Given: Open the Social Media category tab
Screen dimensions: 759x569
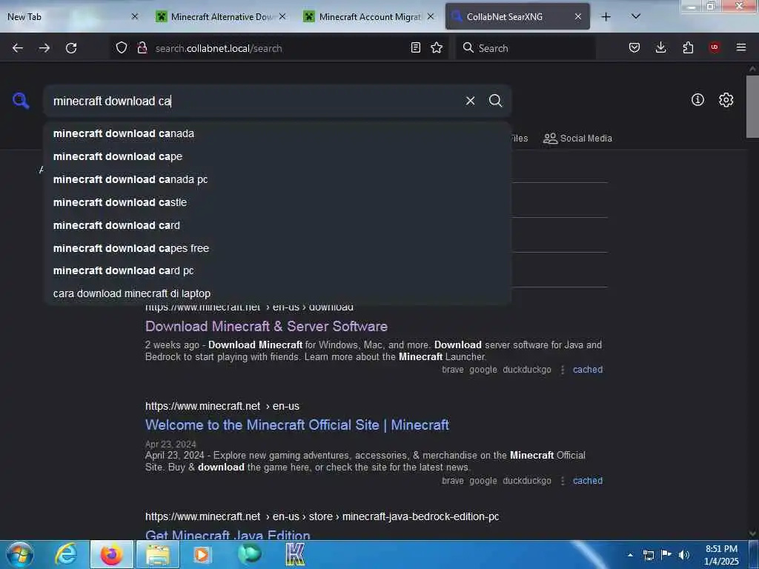Looking at the screenshot, I should (x=577, y=139).
